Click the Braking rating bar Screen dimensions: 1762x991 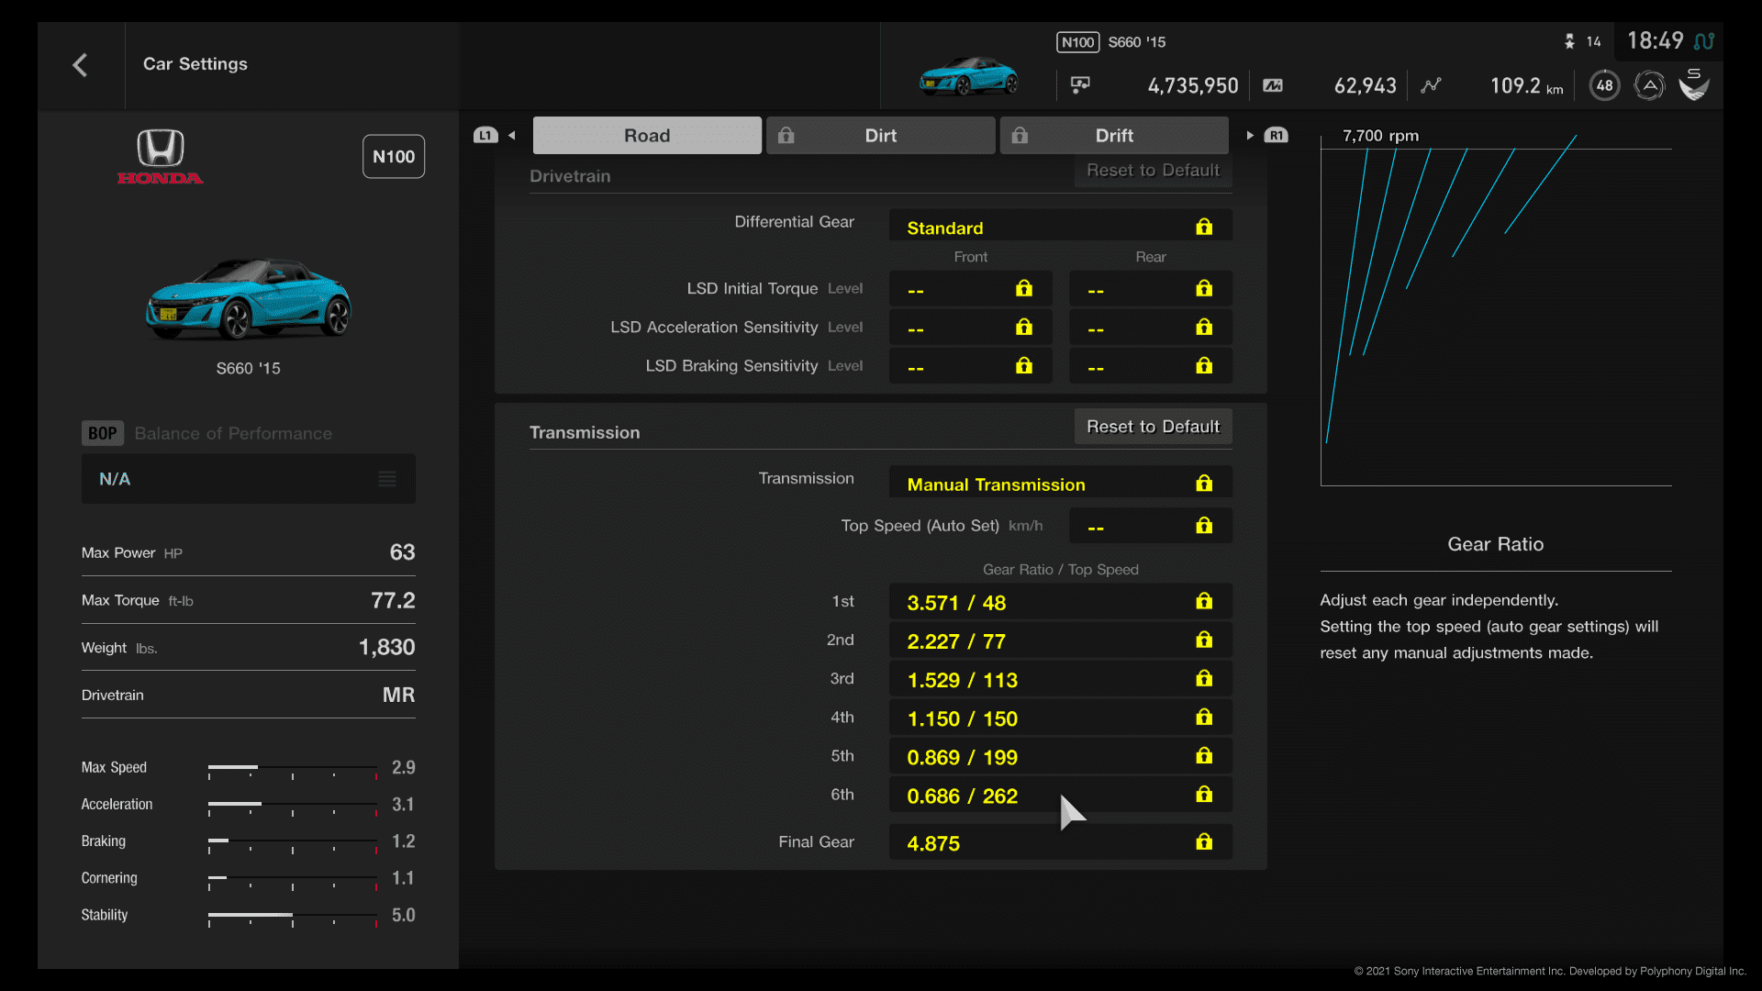293,842
